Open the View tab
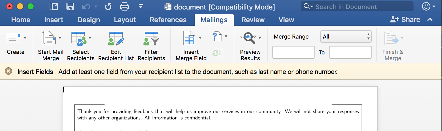Viewport: 442px width, 131px height. [286, 20]
